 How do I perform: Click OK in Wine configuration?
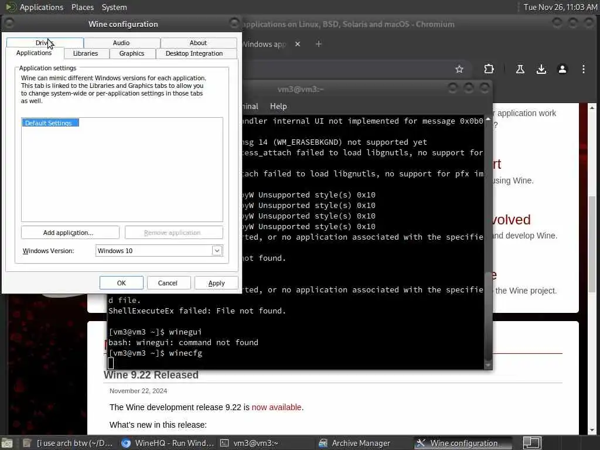click(121, 283)
